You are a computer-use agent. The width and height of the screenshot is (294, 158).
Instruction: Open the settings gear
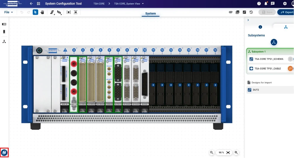tap(285, 4)
